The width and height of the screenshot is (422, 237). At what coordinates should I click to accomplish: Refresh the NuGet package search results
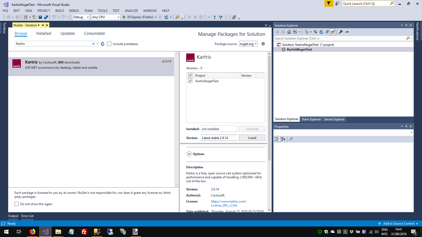click(x=103, y=44)
